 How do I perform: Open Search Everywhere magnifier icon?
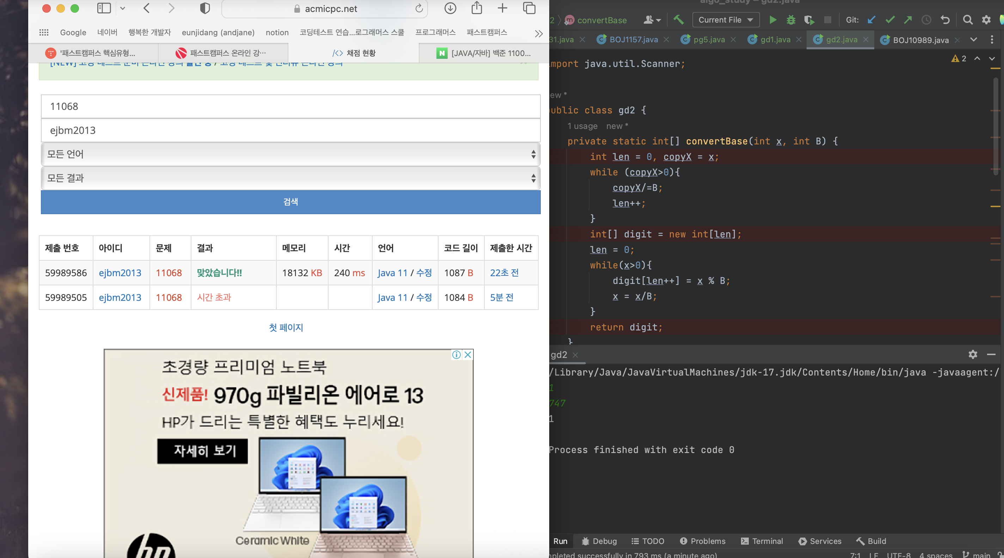click(x=967, y=20)
